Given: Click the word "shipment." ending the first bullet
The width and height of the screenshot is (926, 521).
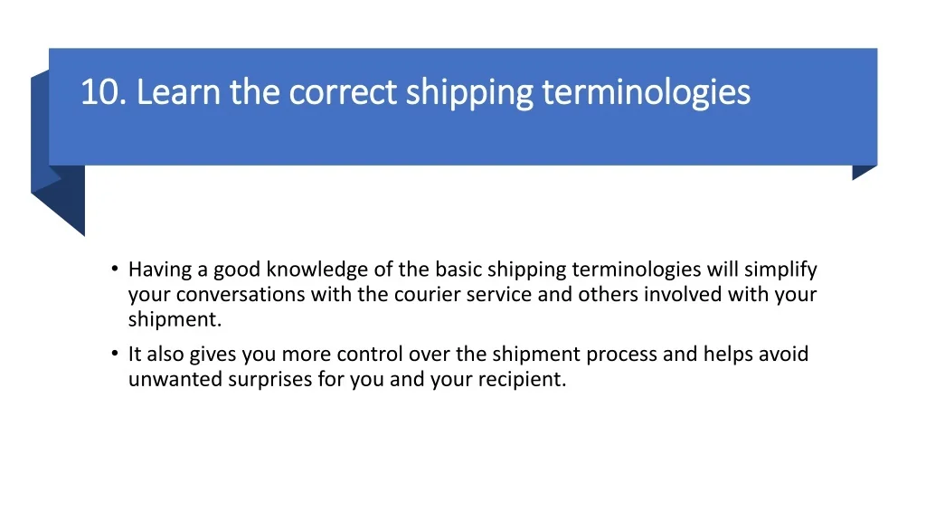Looking at the screenshot, I should (175, 320).
